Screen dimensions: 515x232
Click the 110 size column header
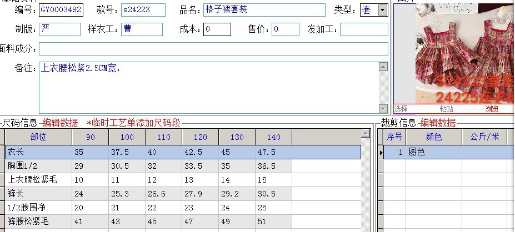pos(163,137)
